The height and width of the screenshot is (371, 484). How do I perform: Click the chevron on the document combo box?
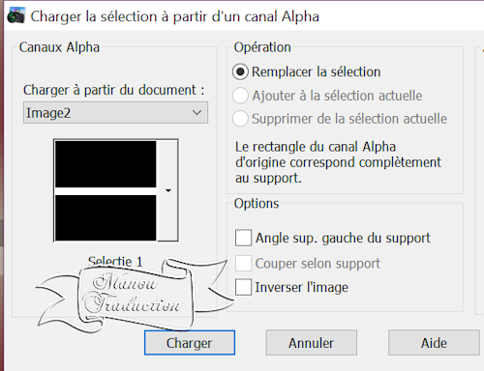(197, 113)
